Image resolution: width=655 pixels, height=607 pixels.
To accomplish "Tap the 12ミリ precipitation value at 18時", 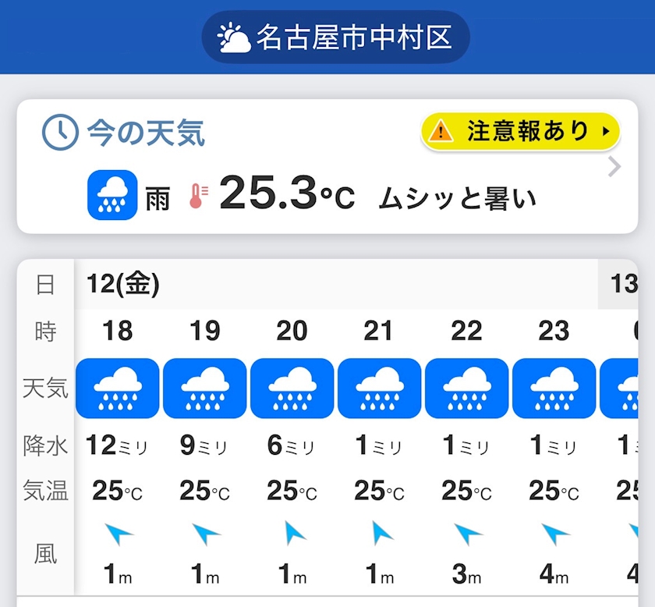I will (117, 445).
